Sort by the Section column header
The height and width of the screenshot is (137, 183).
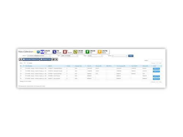(x=70, y=66)
